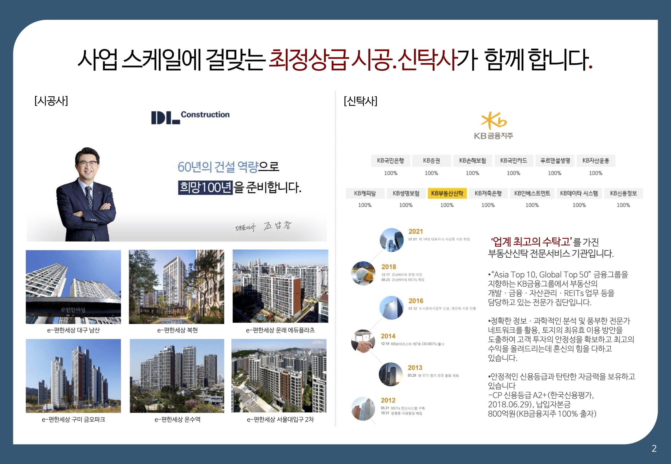The height and width of the screenshot is (464, 671).
Task: Click the CEO portrait photo
Action: (86, 194)
